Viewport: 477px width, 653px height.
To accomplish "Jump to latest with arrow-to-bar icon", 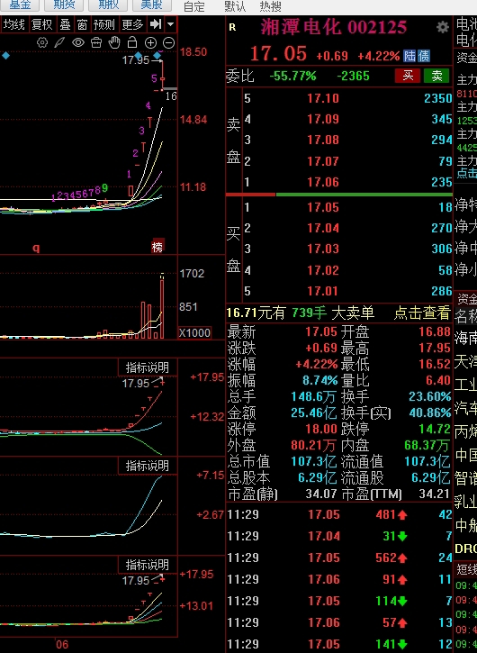I will 156,24.
